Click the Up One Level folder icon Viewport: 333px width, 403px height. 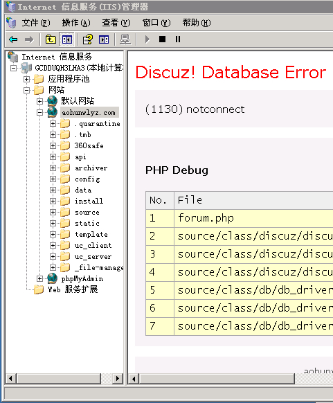pos(51,39)
